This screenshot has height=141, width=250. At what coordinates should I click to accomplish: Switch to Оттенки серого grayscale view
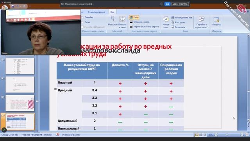[140, 22]
